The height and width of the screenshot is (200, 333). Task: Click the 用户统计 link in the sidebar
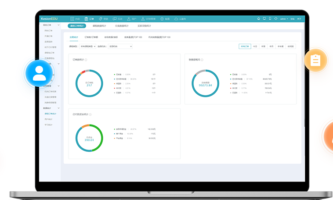(48, 119)
